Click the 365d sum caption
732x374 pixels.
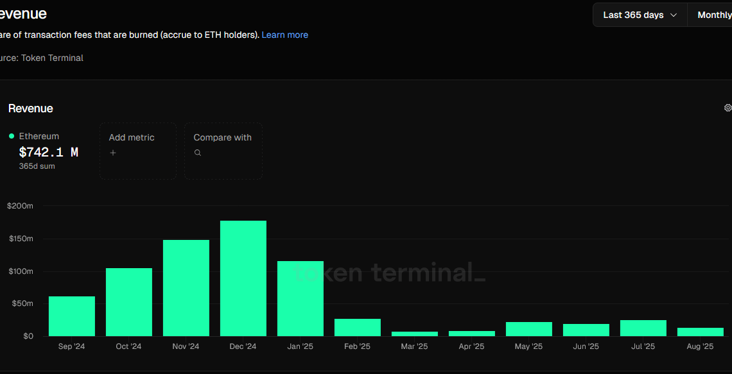[37, 166]
